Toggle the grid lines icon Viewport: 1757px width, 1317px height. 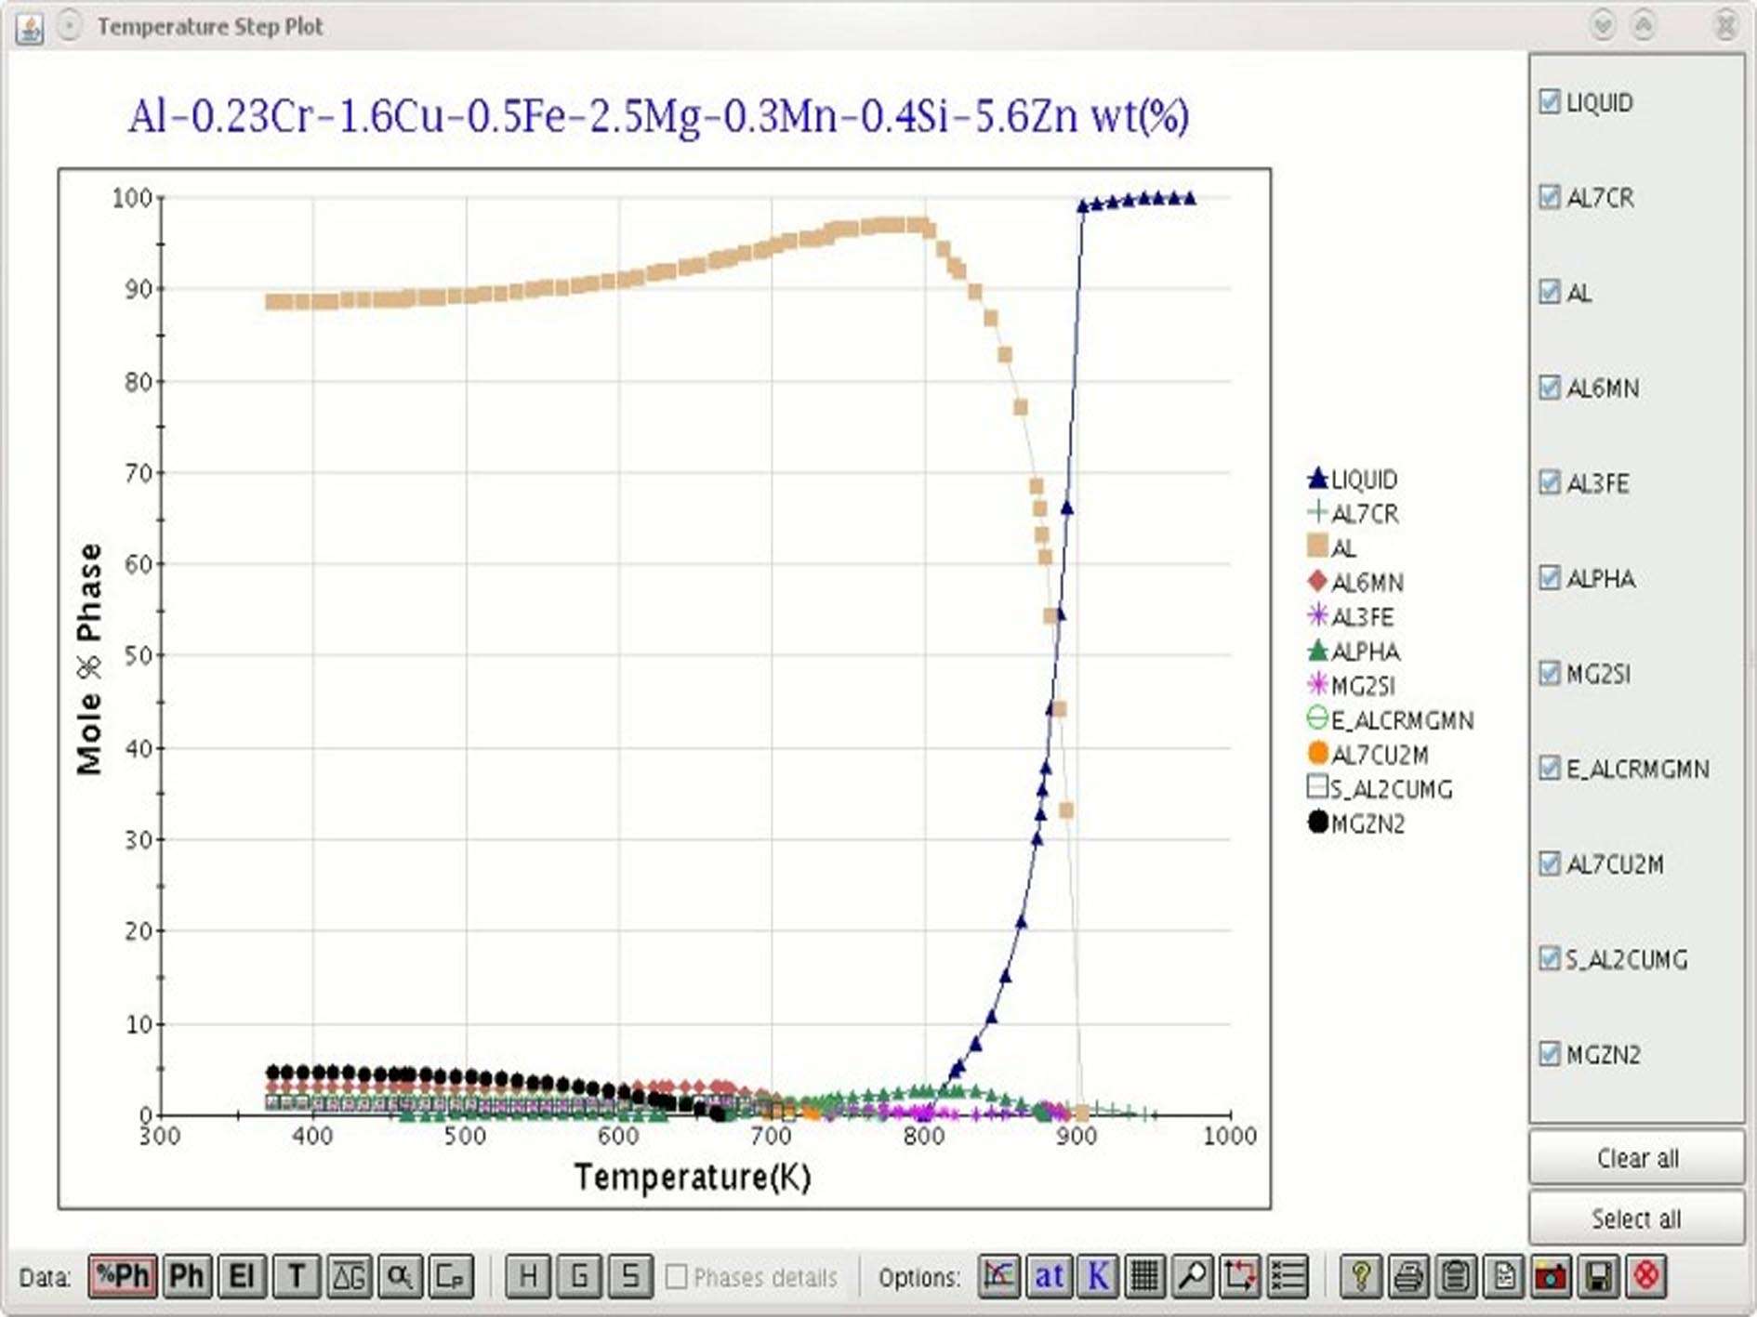pyautogui.click(x=1144, y=1276)
